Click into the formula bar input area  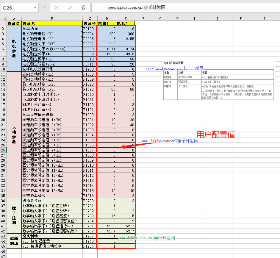click(x=184, y=8)
